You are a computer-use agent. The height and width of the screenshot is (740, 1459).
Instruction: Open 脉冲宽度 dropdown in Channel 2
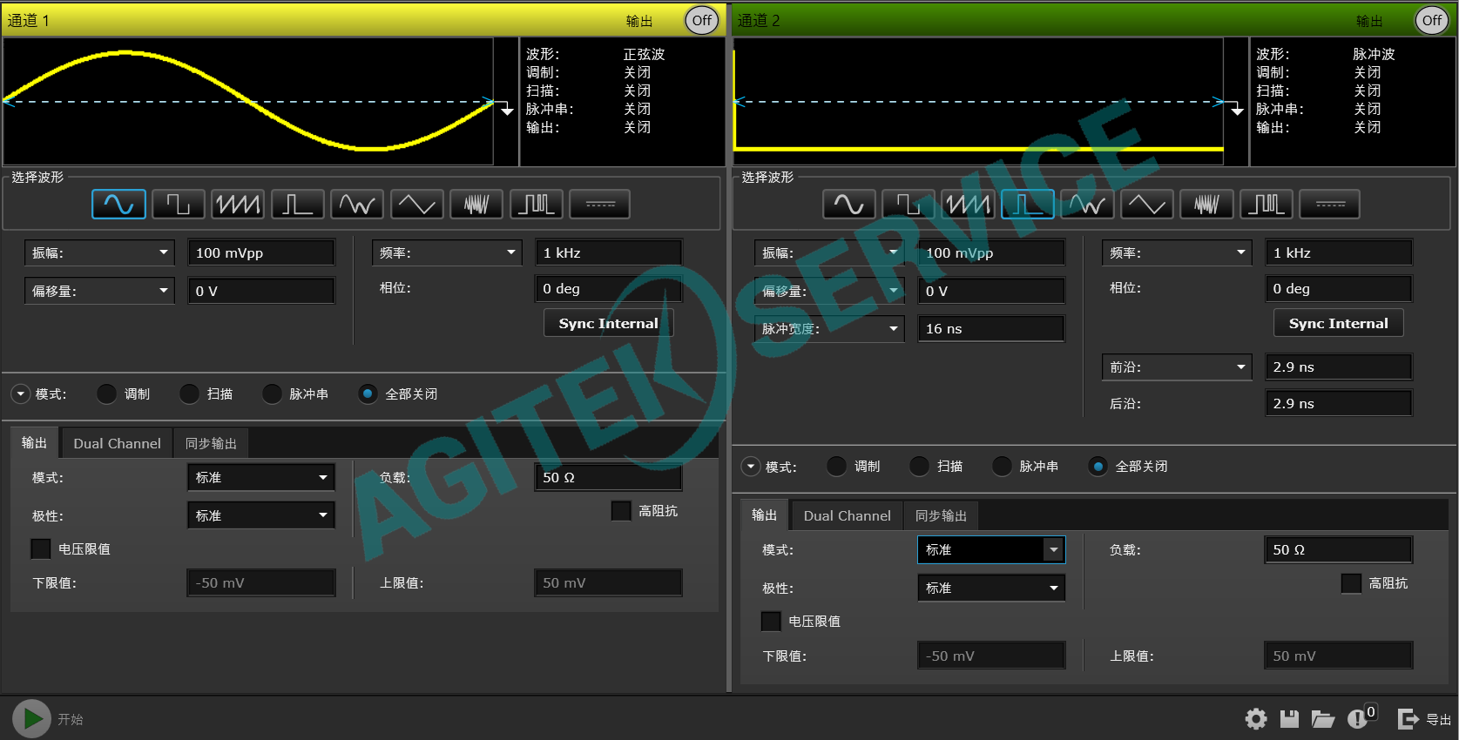pyautogui.click(x=829, y=328)
